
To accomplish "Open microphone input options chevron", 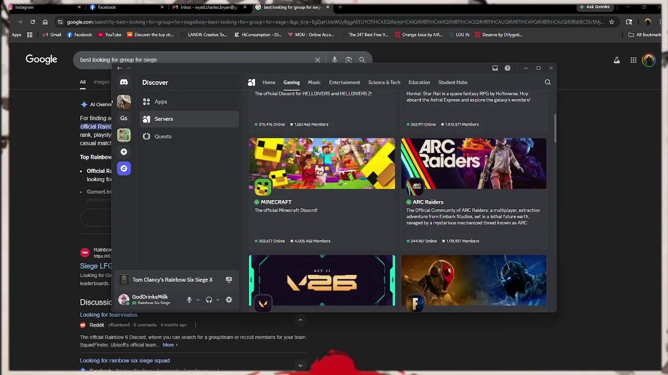I will point(198,300).
